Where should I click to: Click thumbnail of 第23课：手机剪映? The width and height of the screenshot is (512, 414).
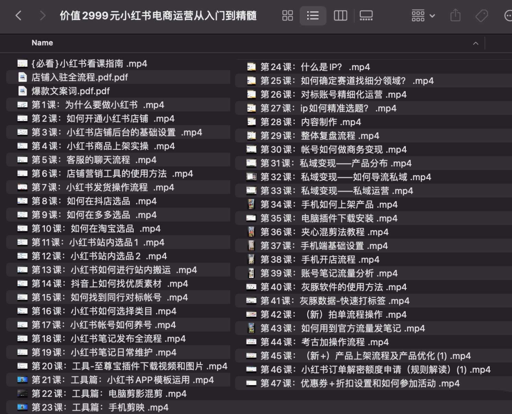(23, 407)
